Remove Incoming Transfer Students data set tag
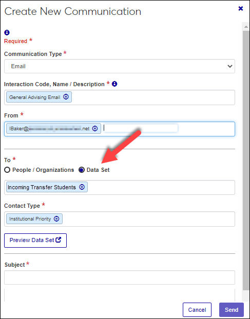Viewport: 250px width, 319px height. [x=82, y=187]
